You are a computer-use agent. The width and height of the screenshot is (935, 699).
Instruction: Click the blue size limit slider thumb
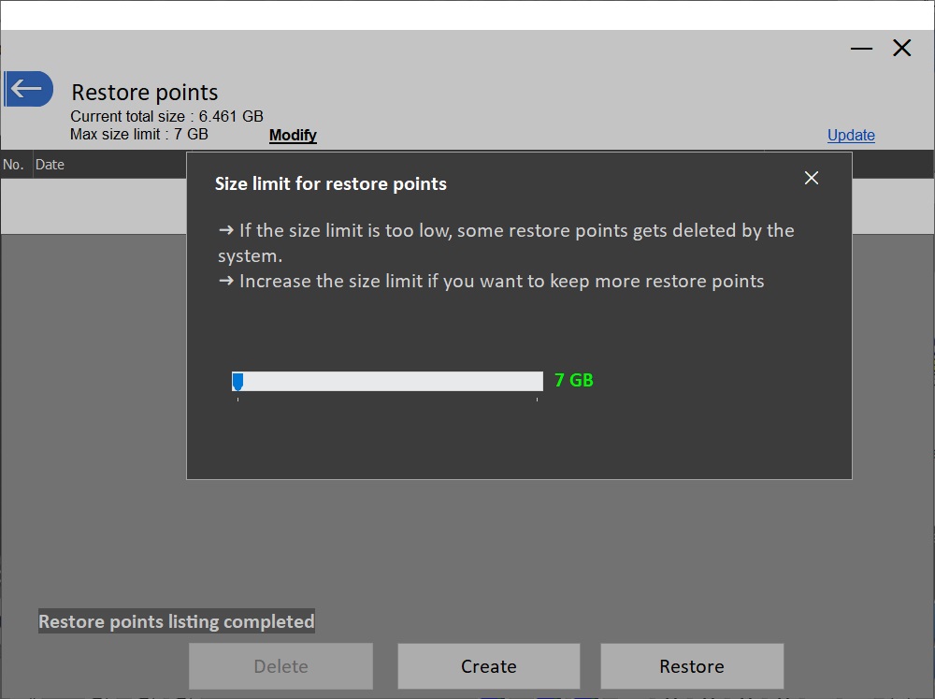(237, 381)
